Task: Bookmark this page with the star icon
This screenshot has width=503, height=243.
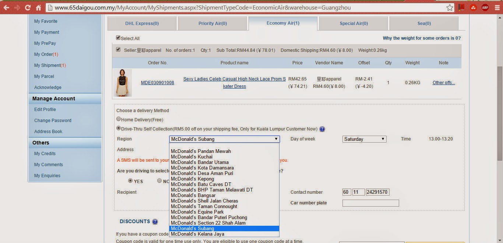Action: click(x=450, y=7)
